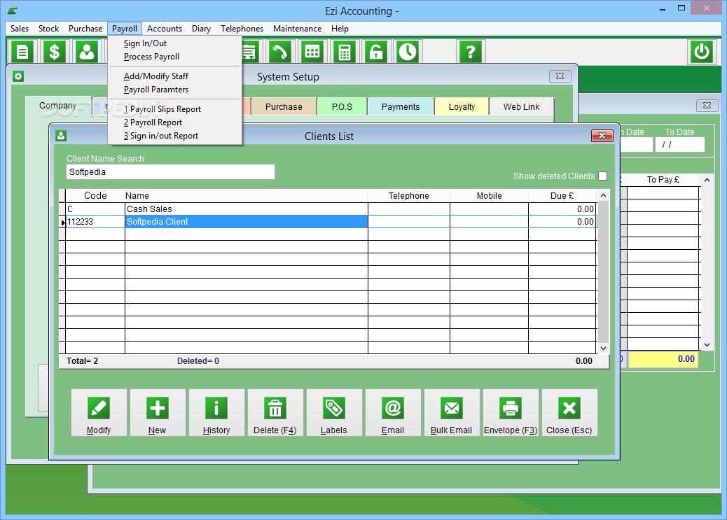Image resolution: width=727 pixels, height=520 pixels.
Task: Close the System Setup window
Action: click(x=560, y=76)
